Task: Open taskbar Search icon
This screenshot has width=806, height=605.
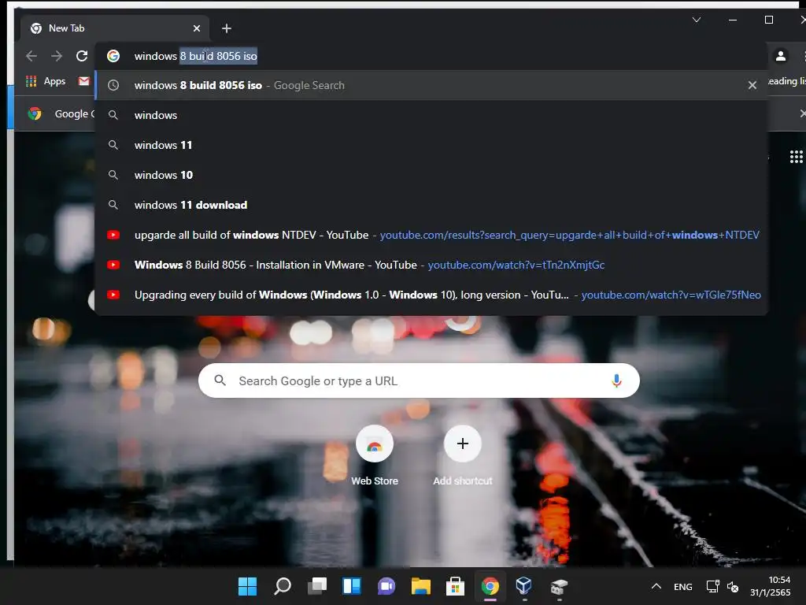Action: (x=283, y=586)
